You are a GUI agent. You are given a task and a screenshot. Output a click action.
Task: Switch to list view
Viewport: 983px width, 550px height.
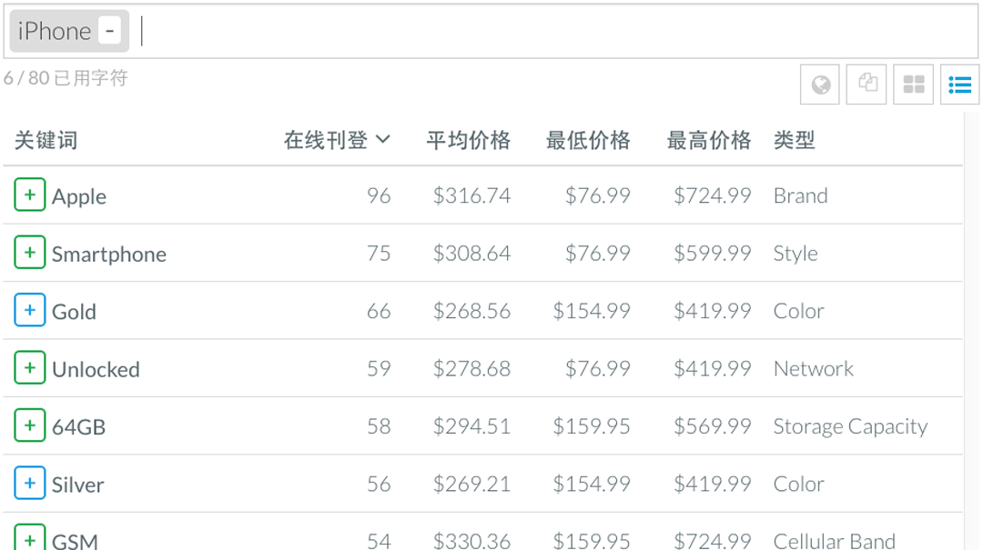[960, 84]
